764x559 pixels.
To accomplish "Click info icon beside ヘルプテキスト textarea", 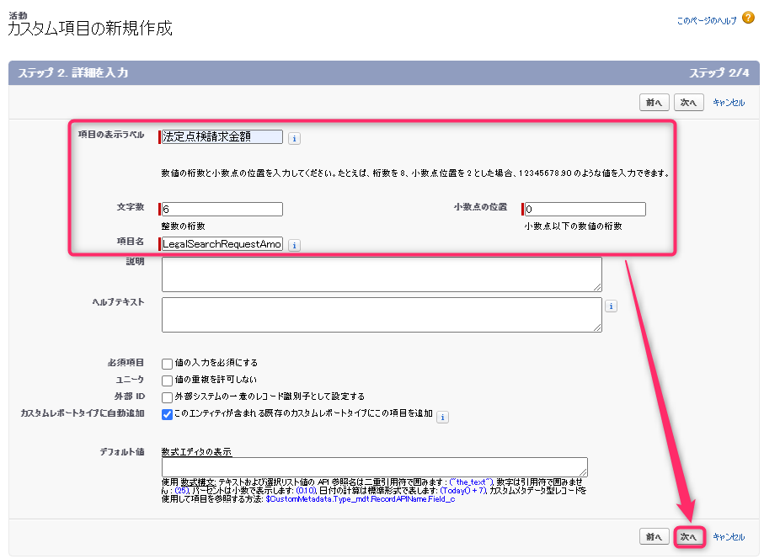I will 611,306.
